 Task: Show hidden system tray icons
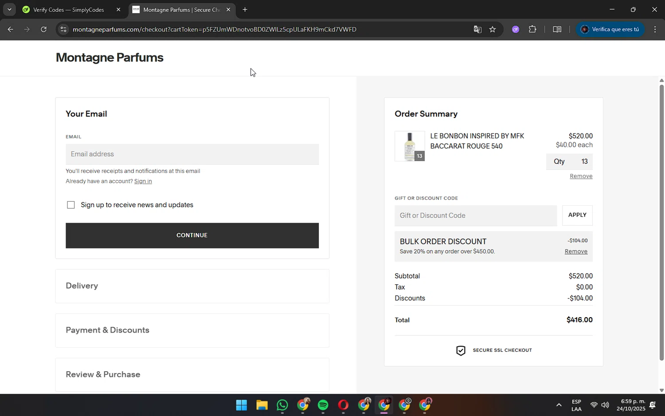[559, 405]
